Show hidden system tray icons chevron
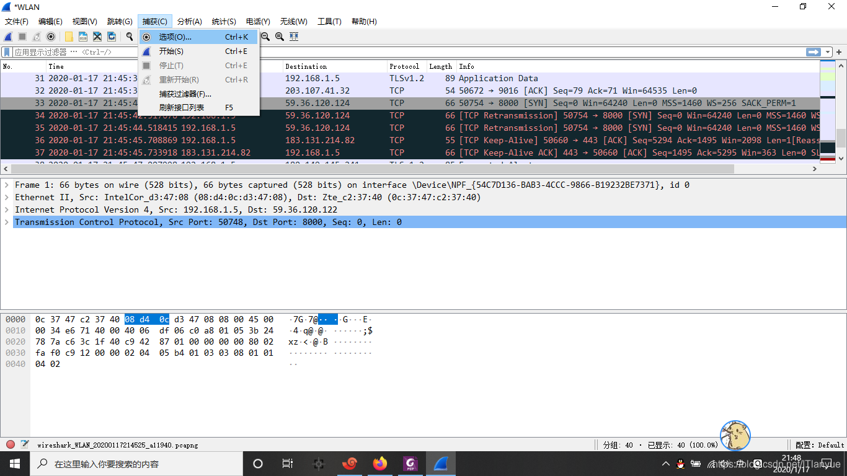 [666, 464]
